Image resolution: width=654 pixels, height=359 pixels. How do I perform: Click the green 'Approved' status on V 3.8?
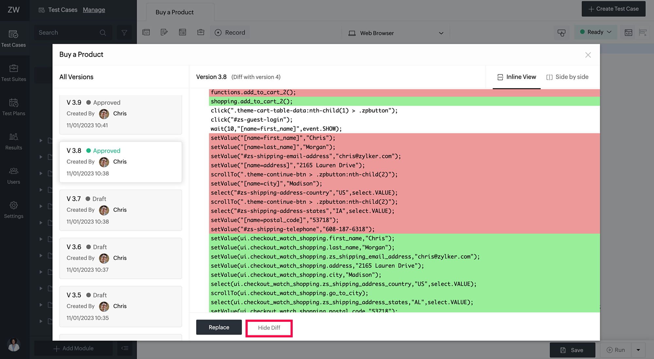(107, 151)
